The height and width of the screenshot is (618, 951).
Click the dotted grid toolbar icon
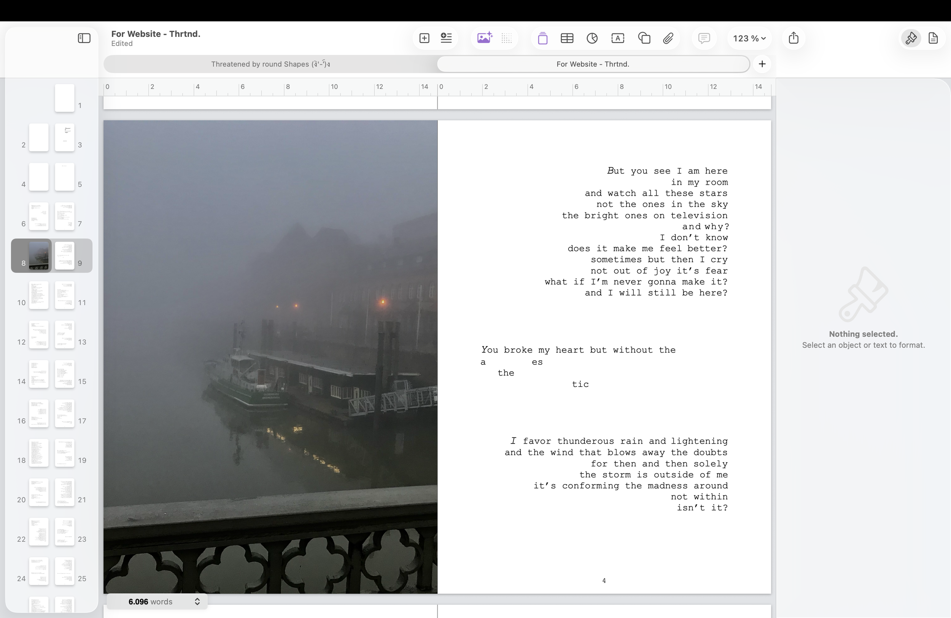pyautogui.click(x=507, y=38)
